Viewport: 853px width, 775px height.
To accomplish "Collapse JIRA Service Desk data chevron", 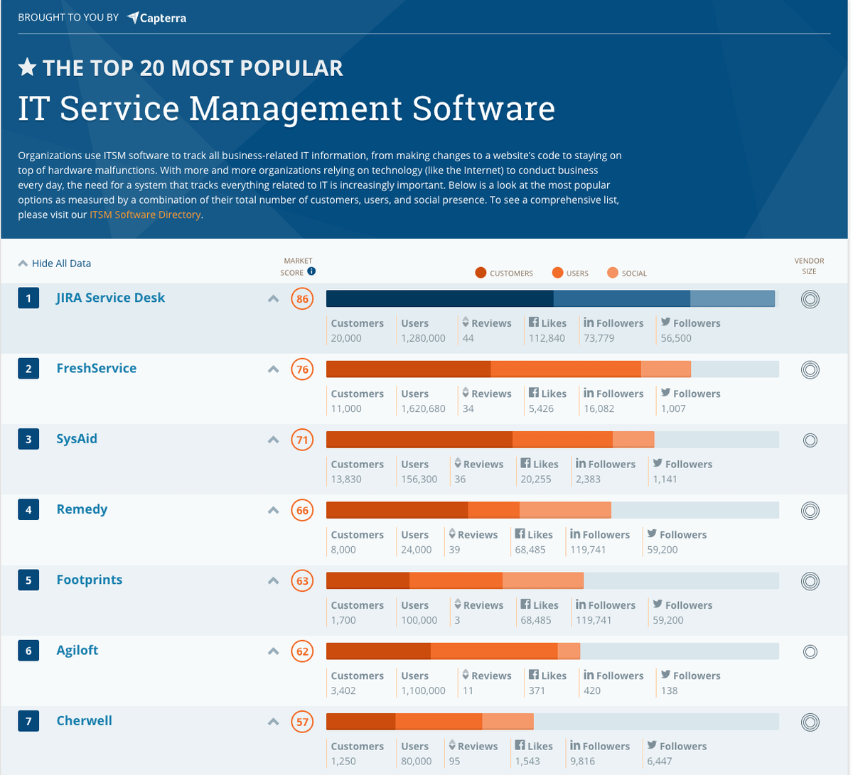I will click(x=273, y=298).
